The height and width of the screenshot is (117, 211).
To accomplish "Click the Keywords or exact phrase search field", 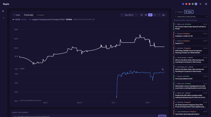I will point(191,16).
